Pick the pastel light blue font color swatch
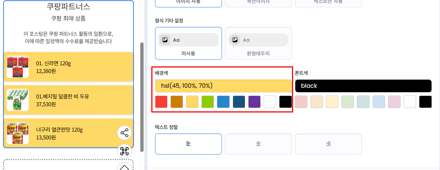Viewport: 440px width, 170px height. point(379,102)
